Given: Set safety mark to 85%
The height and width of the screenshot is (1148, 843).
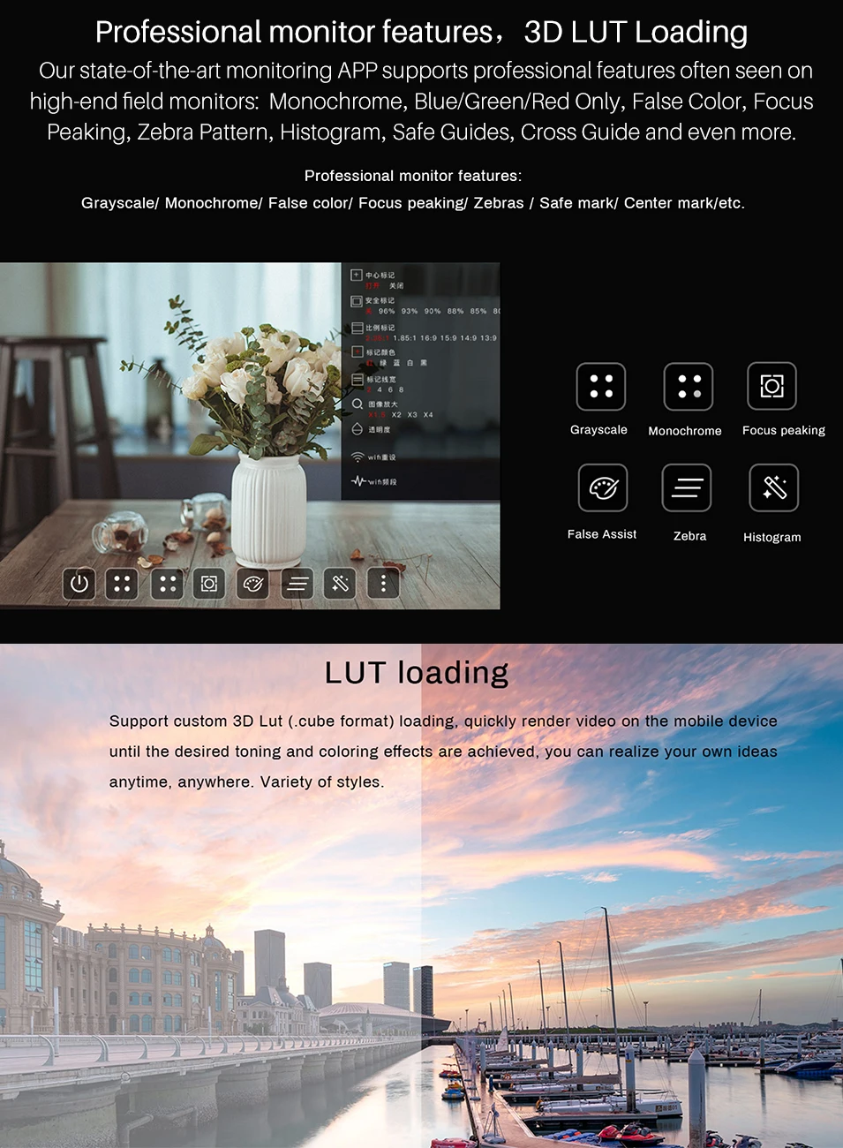Looking at the screenshot, I should pos(478,312).
